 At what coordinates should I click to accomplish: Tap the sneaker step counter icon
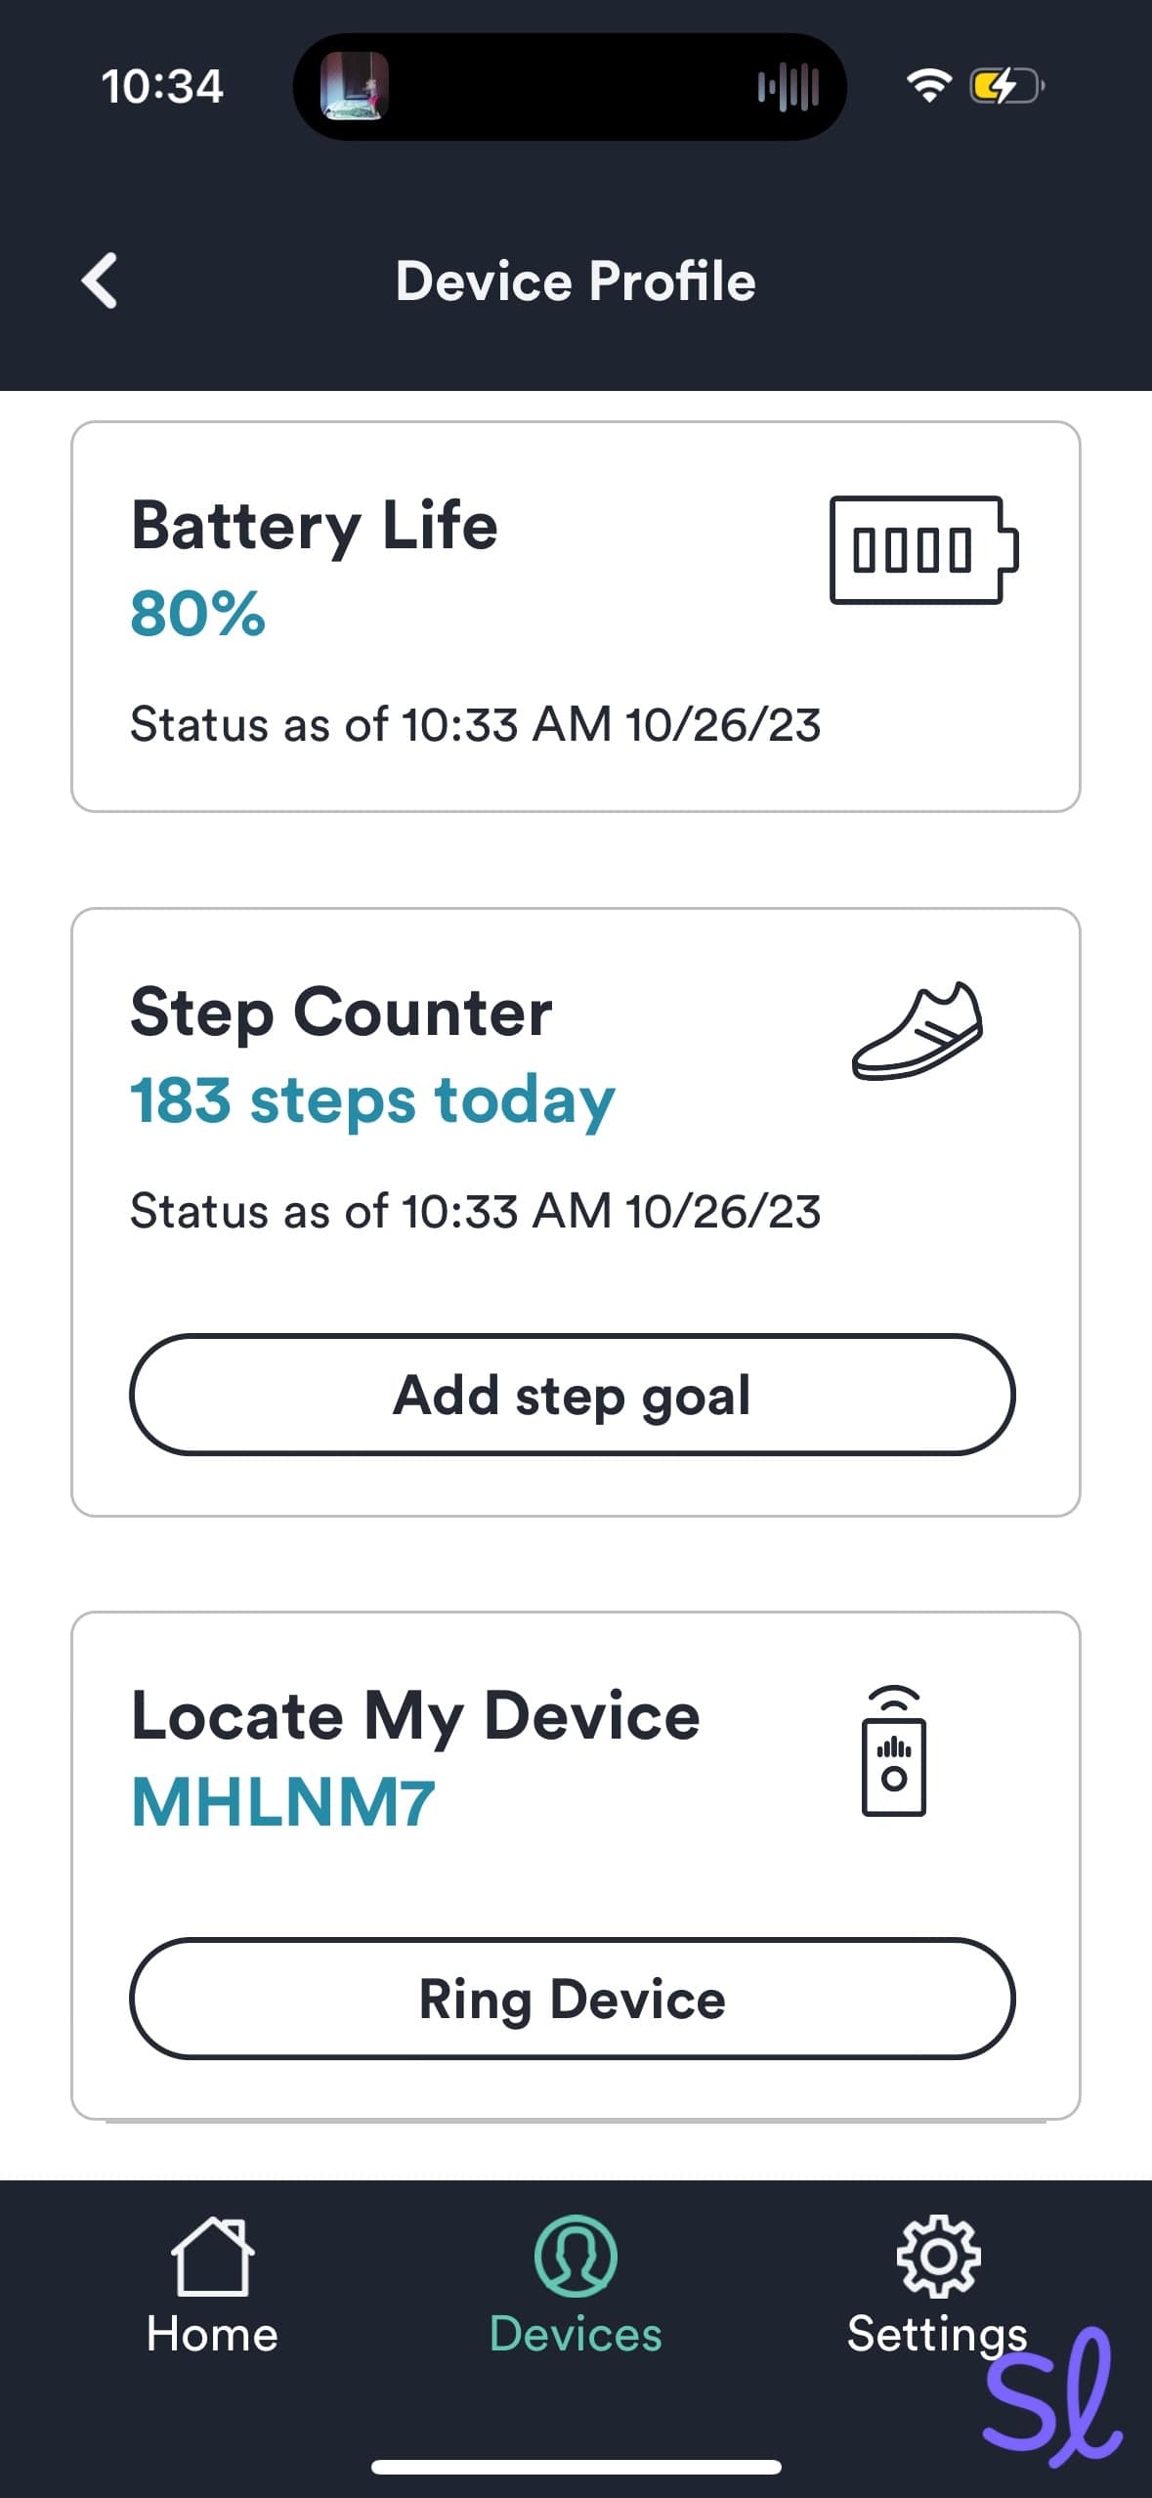[917, 1031]
